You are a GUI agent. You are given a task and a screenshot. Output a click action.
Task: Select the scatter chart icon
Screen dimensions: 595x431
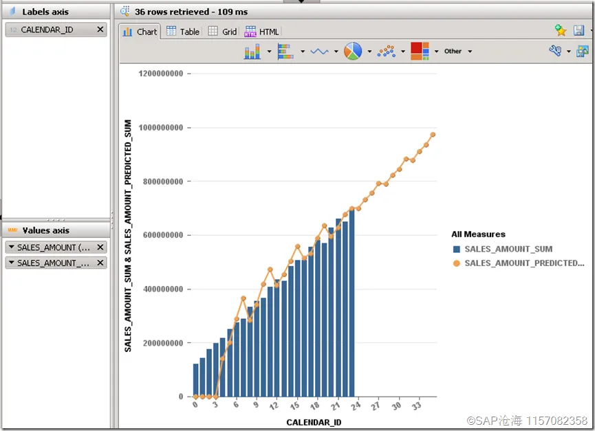click(x=387, y=51)
